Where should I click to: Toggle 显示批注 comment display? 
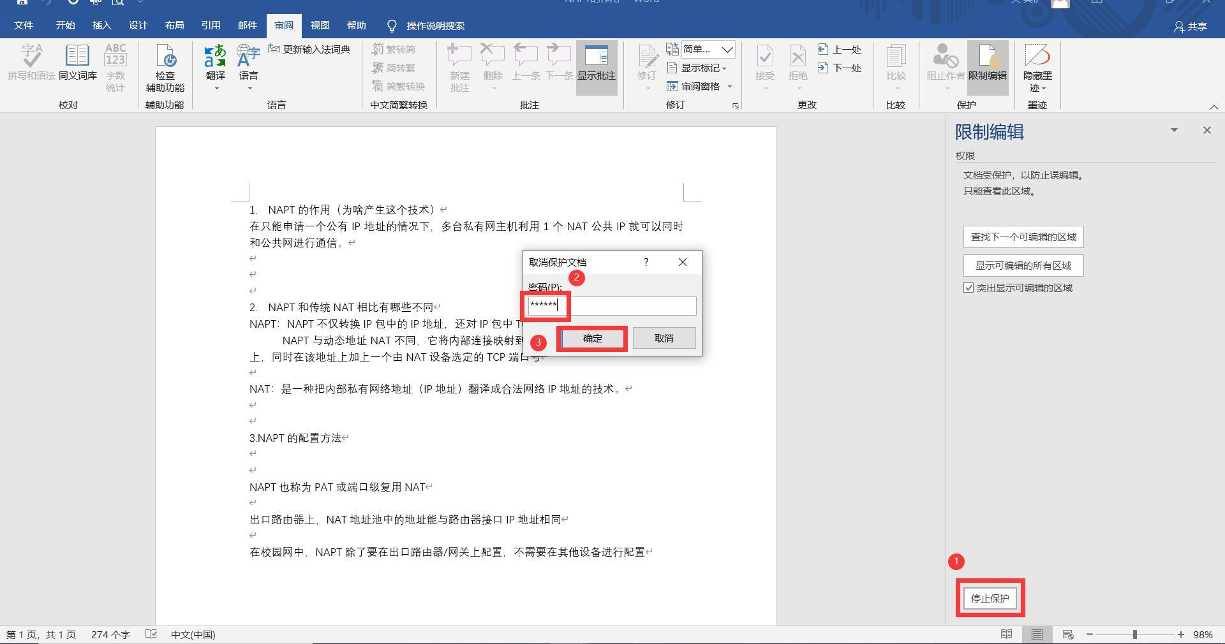596,67
